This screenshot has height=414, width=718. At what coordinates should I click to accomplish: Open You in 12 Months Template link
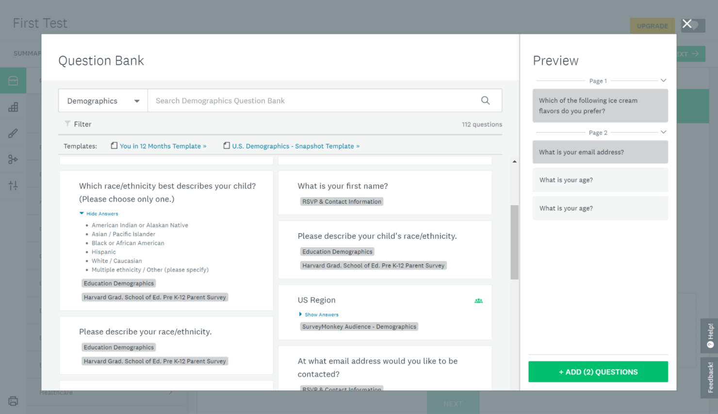pyautogui.click(x=163, y=146)
